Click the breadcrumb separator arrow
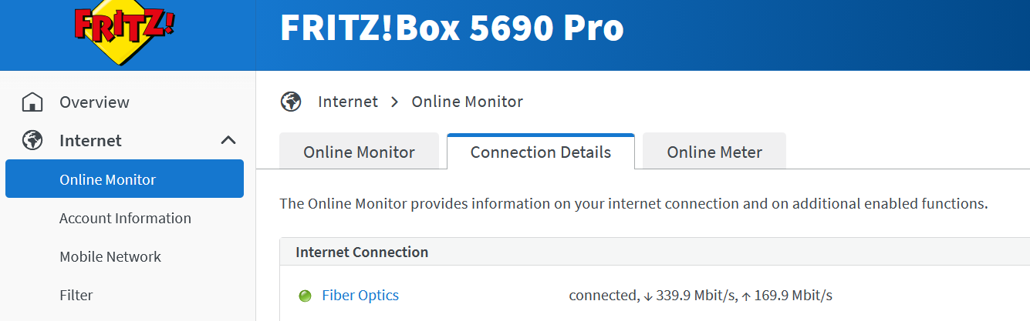 coord(395,102)
